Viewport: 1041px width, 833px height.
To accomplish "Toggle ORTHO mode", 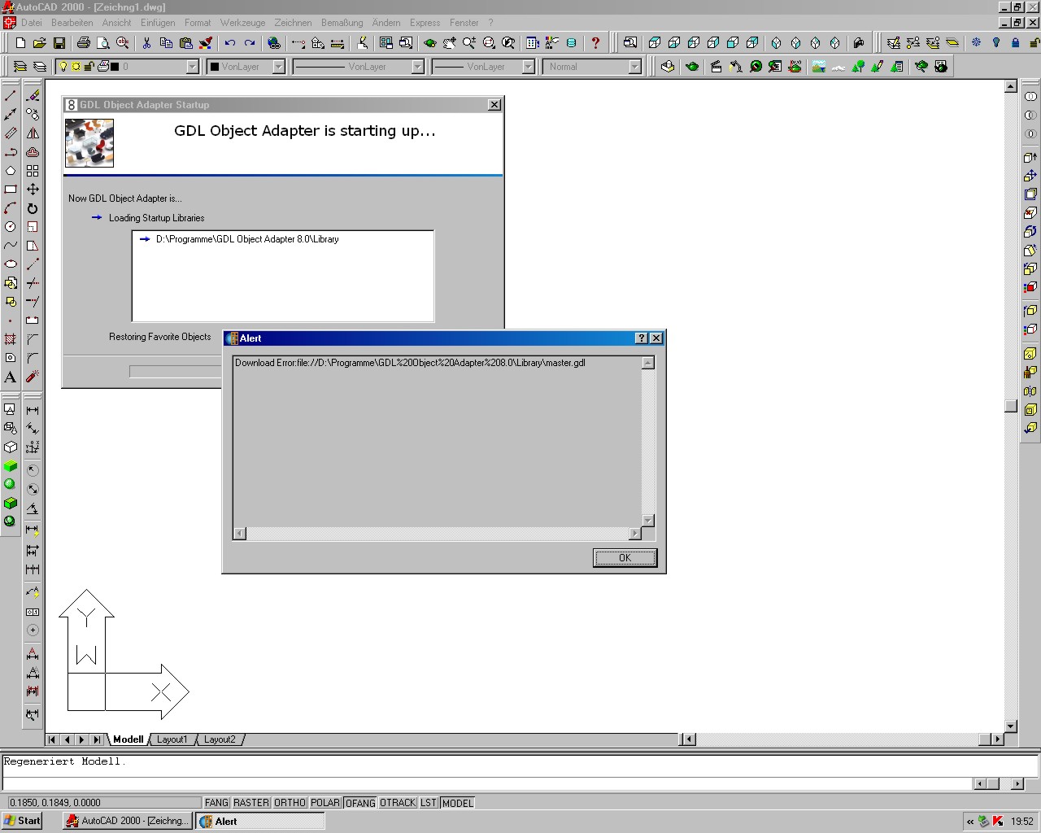I will tap(290, 803).
